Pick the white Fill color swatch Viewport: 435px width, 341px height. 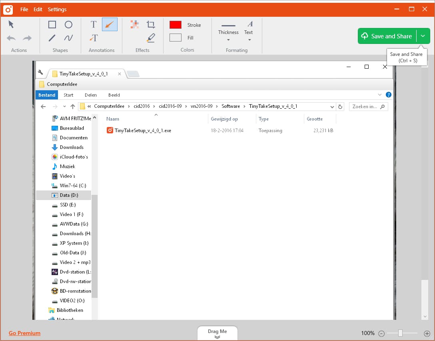[x=176, y=38]
